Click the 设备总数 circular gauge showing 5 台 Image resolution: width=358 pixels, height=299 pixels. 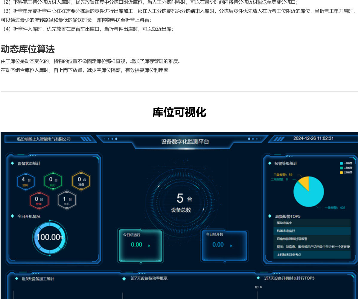181,202
